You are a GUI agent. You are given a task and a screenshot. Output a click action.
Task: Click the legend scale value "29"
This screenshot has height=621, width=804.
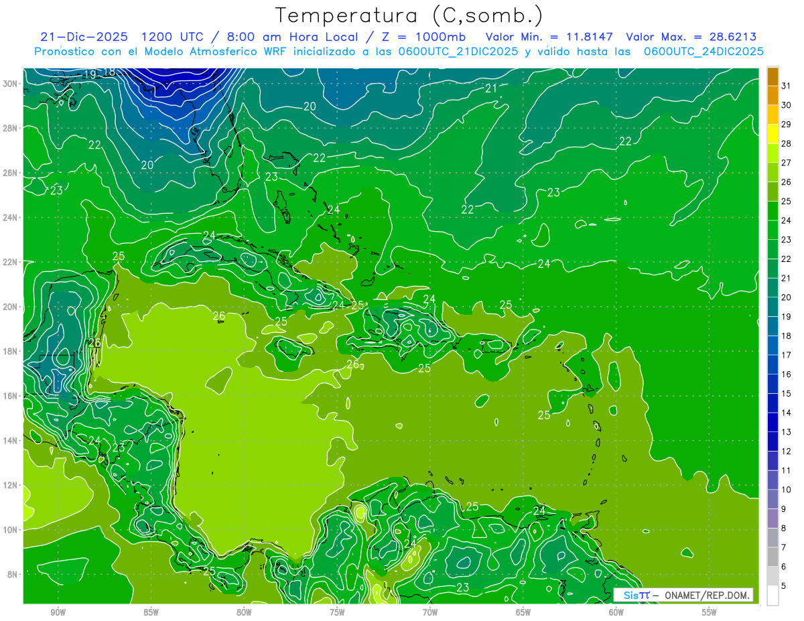786,125
